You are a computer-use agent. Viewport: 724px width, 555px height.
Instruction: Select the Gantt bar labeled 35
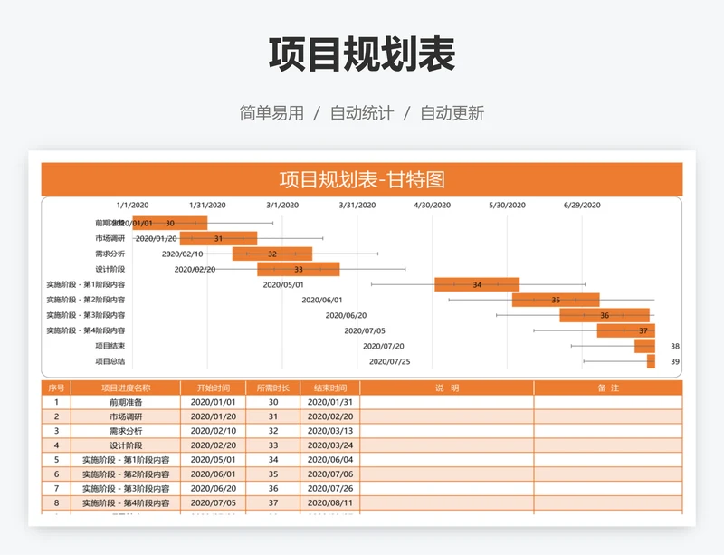[x=556, y=300]
